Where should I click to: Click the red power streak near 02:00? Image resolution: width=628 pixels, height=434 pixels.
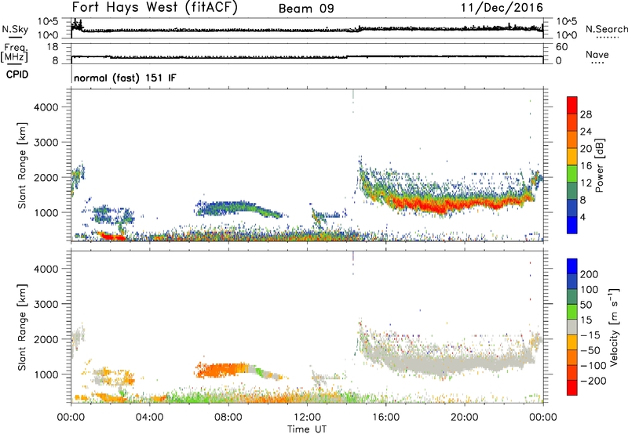[x=111, y=236]
